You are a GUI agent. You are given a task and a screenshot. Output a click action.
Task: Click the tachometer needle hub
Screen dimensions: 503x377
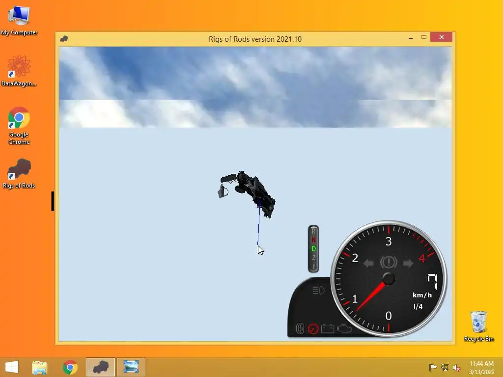[389, 279]
